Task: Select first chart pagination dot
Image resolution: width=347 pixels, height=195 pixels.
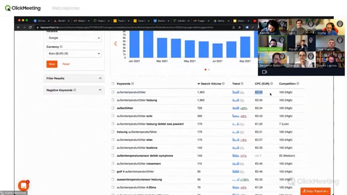Action: (x=206, y=70)
